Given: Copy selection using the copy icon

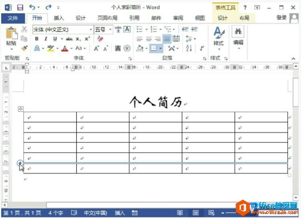Looking at the screenshot, I should click(x=24, y=38).
